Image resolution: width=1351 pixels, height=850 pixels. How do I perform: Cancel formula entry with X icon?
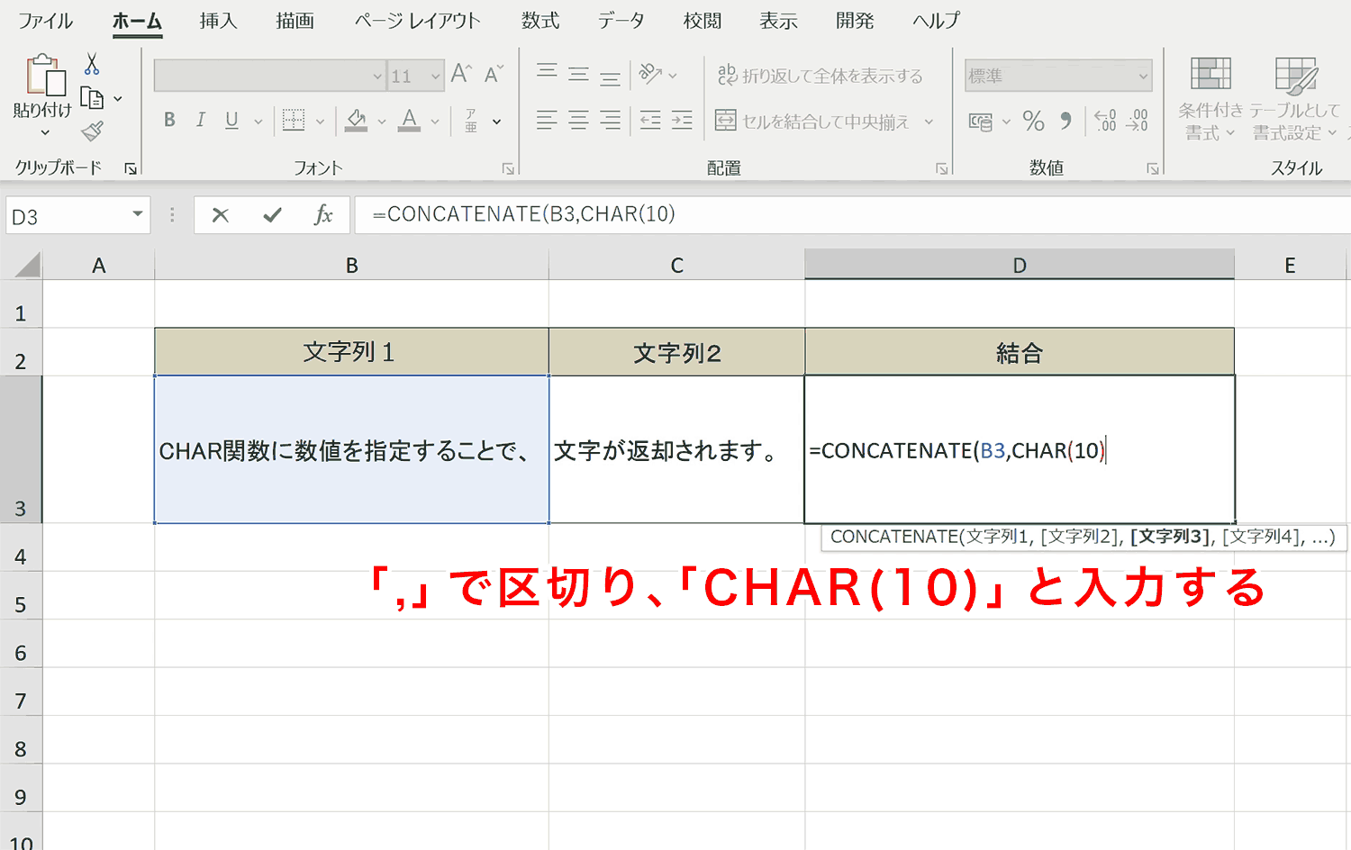point(221,215)
